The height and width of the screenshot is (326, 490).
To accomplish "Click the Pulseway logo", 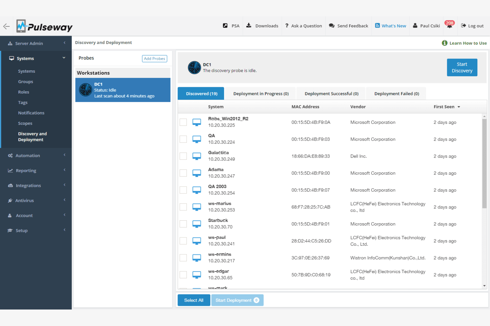I will click(x=44, y=26).
